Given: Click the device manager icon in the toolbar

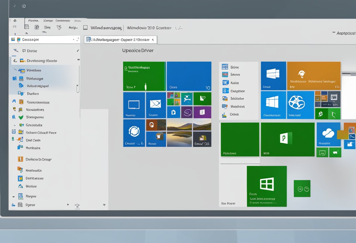Looking at the screenshot, I should (x=37, y=27).
